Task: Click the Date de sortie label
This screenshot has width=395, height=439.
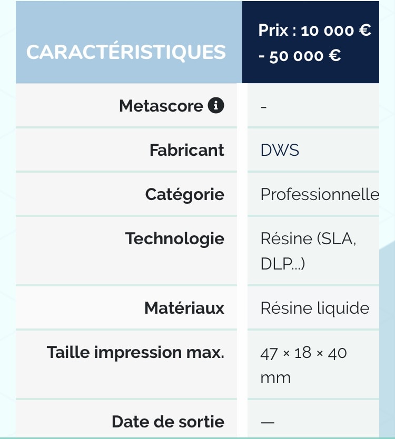Action: click(168, 422)
